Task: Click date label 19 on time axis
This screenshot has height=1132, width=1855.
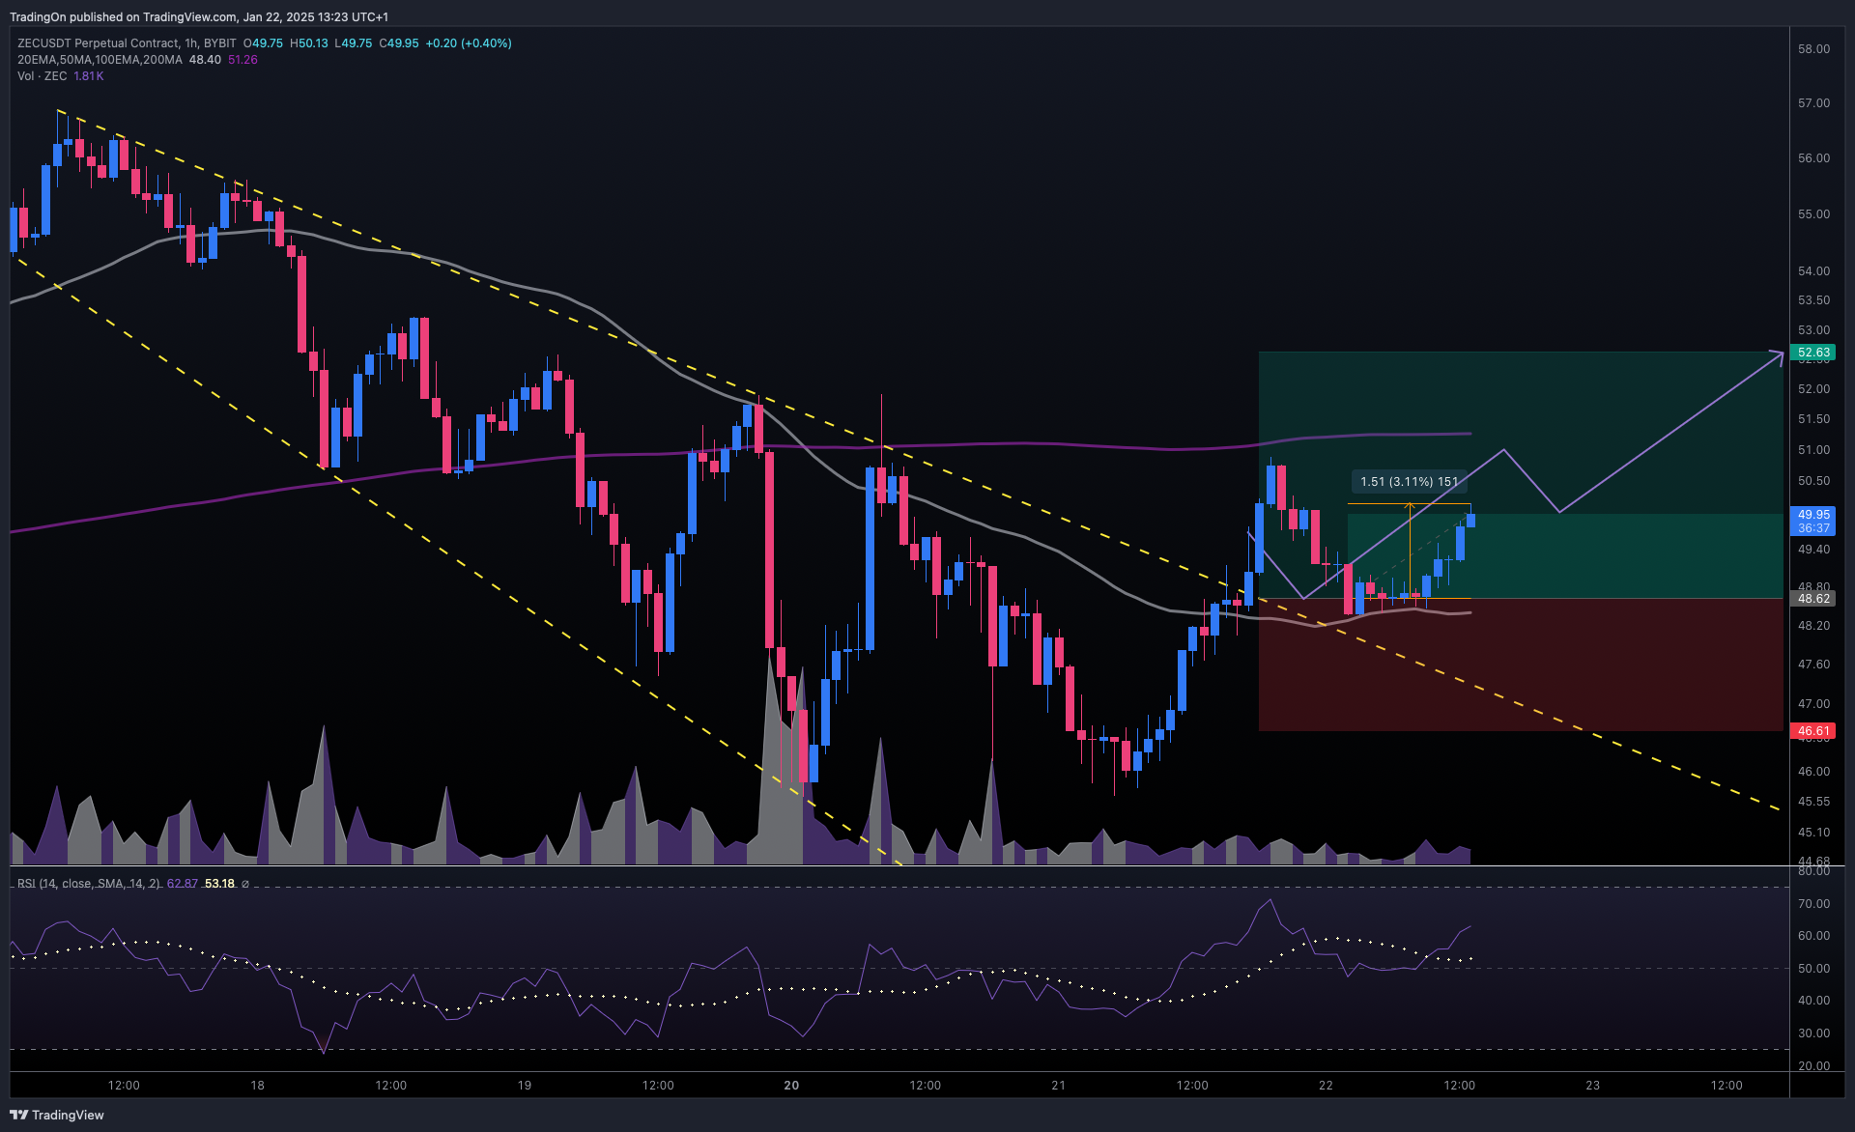Action: [x=525, y=1086]
